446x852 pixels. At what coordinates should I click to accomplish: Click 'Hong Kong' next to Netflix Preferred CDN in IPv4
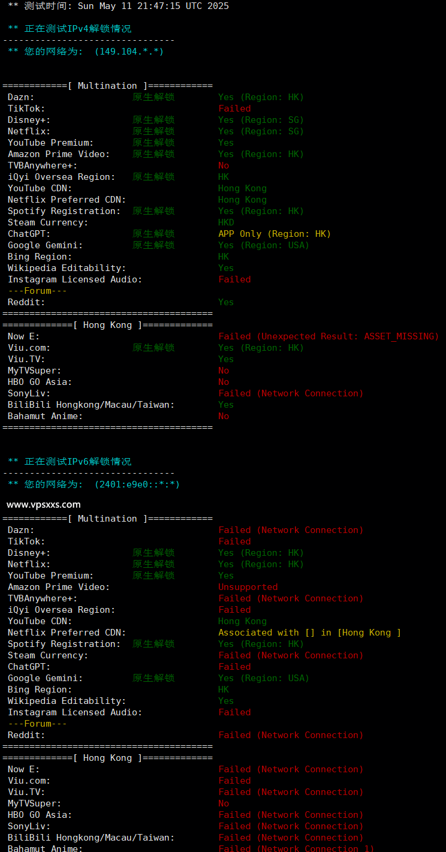[242, 200]
